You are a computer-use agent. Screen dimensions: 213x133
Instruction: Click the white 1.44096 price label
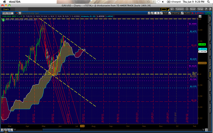202,51
